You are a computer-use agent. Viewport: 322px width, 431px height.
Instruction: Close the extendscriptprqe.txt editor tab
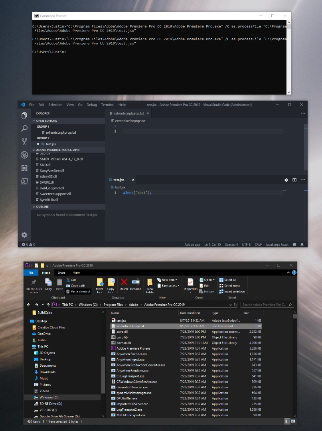click(148, 113)
